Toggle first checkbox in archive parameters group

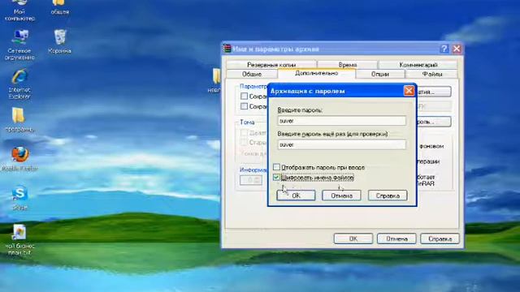(244, 96)
